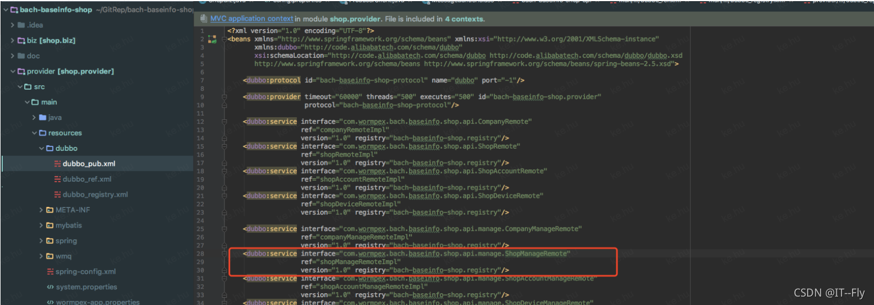The height and width of the screenshot is (305, 874).
Task: Click the main folder icon
Action: pos(35,102)
